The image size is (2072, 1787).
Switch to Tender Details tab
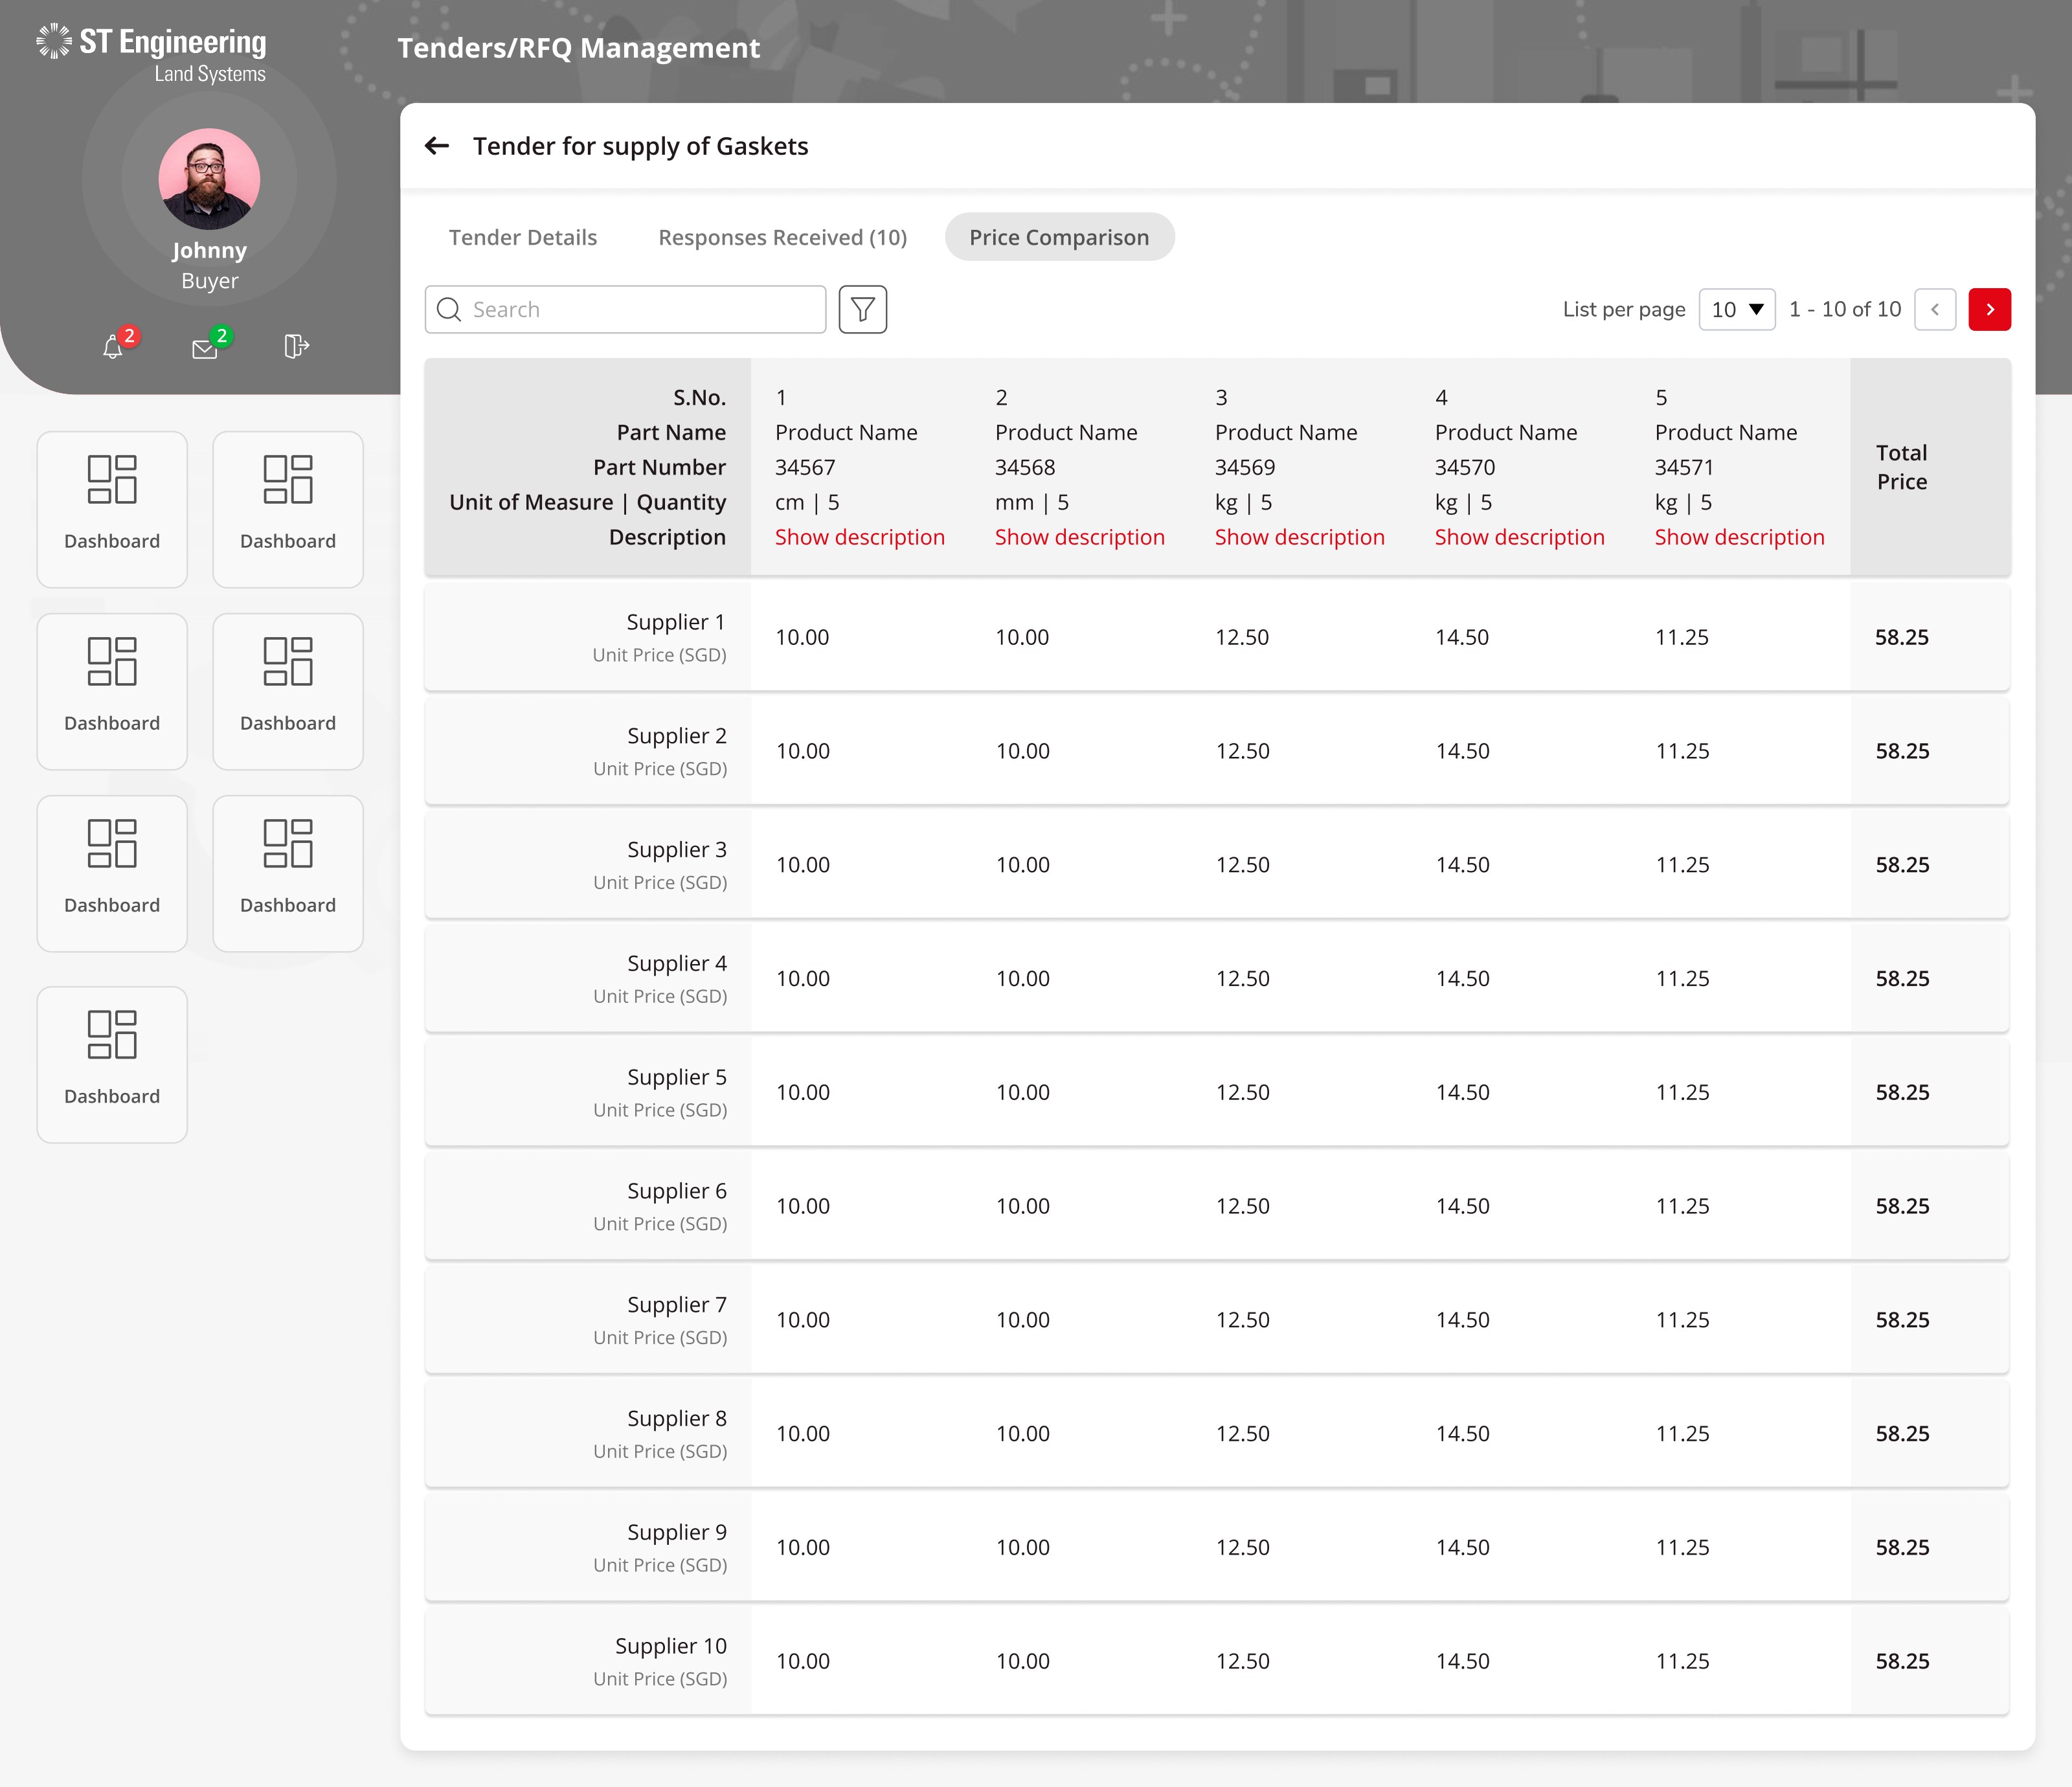pyautogui.click(x=523, y=237)
